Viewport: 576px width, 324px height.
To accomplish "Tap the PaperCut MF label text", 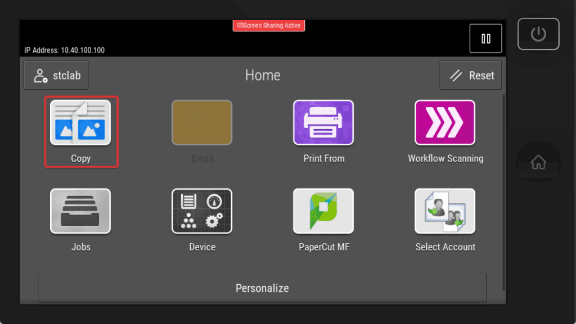I will (323, 247).
